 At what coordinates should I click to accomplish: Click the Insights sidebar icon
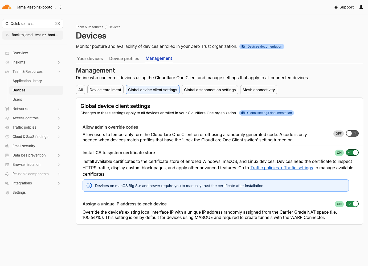click(x=7, y=62)
